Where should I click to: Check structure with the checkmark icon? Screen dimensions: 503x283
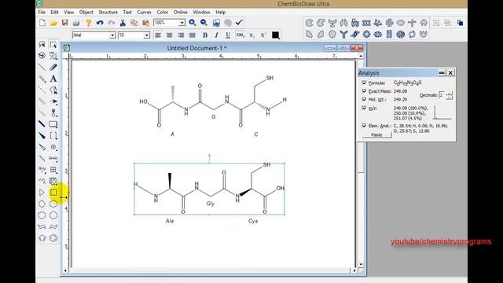(x=239, y=23)
